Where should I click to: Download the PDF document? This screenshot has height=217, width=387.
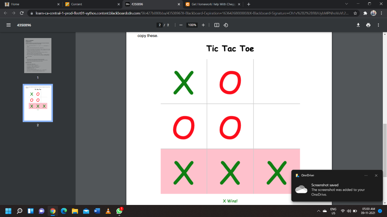(359, 25)
